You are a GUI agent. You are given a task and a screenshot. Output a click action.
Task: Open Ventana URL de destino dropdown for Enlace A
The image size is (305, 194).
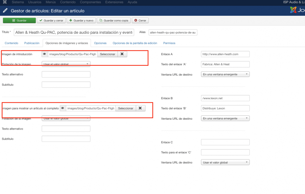point(225,74)
